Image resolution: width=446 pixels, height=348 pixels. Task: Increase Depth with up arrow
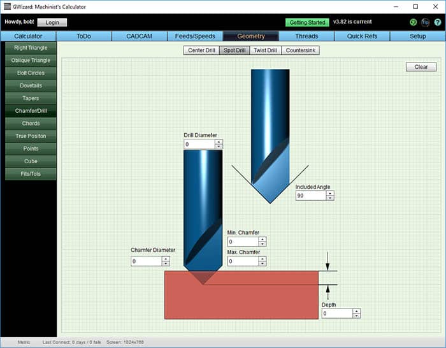tap(357, 311)
